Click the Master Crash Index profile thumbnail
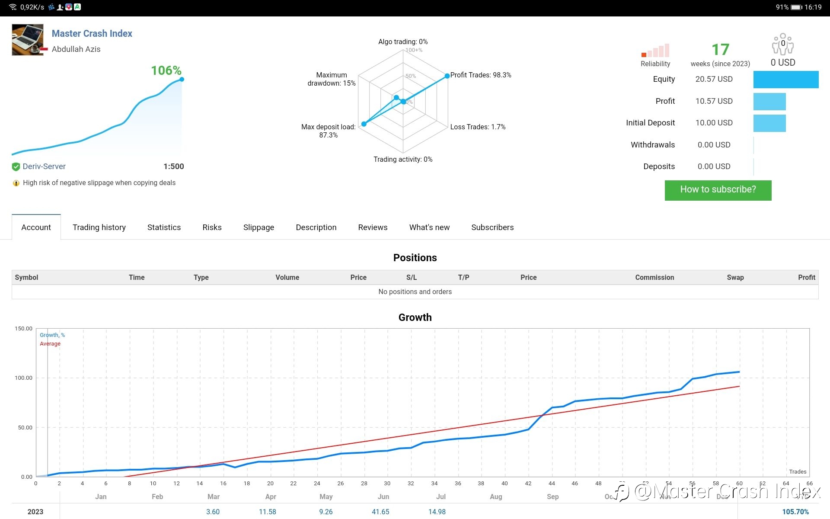 pos(28,40)
